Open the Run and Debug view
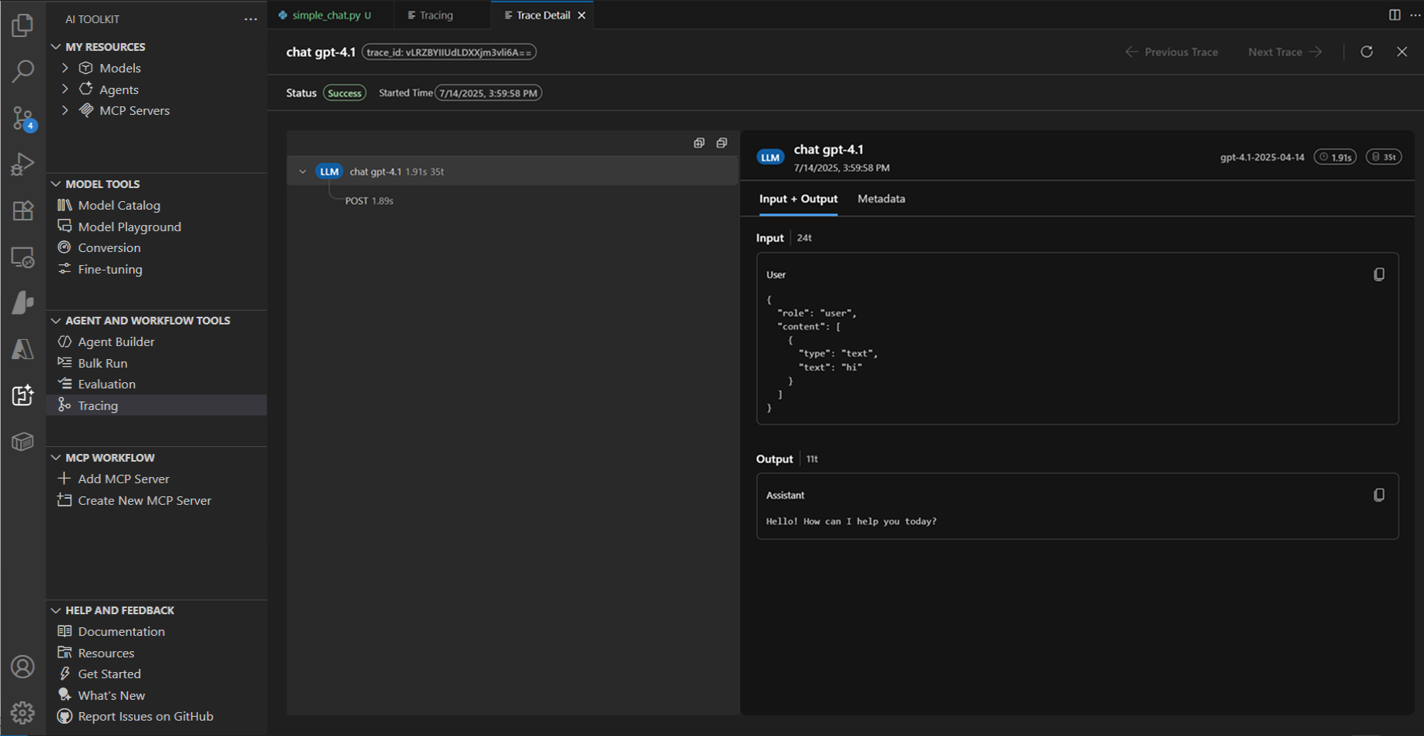Screen dimensions: 1424x736 point(22,163)
